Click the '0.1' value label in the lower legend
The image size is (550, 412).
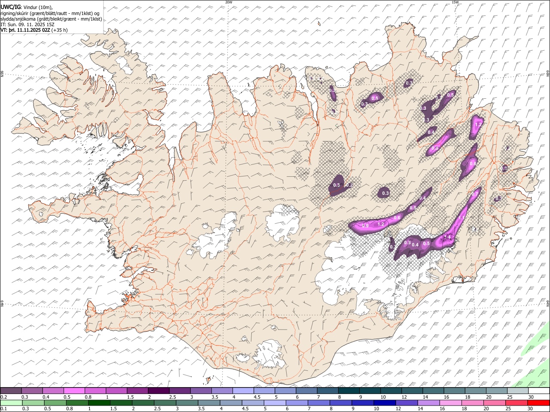pos(4,409)
